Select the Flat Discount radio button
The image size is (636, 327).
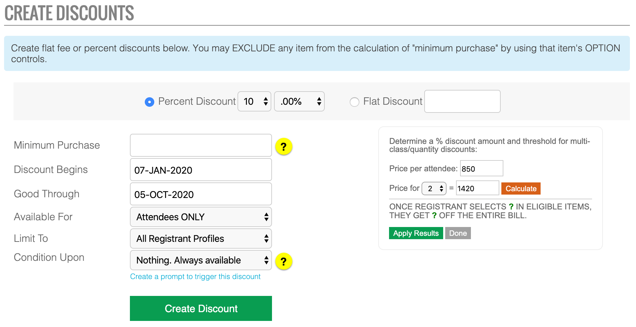pos(354,102)
